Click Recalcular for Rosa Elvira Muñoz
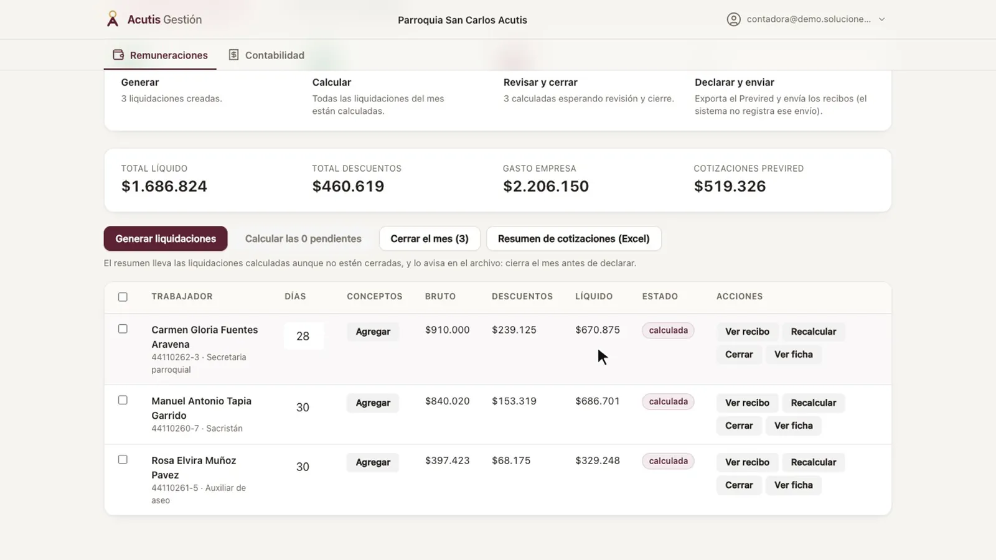Image resolution: width=996 pixels, height=560 pixels. point(814,462)
